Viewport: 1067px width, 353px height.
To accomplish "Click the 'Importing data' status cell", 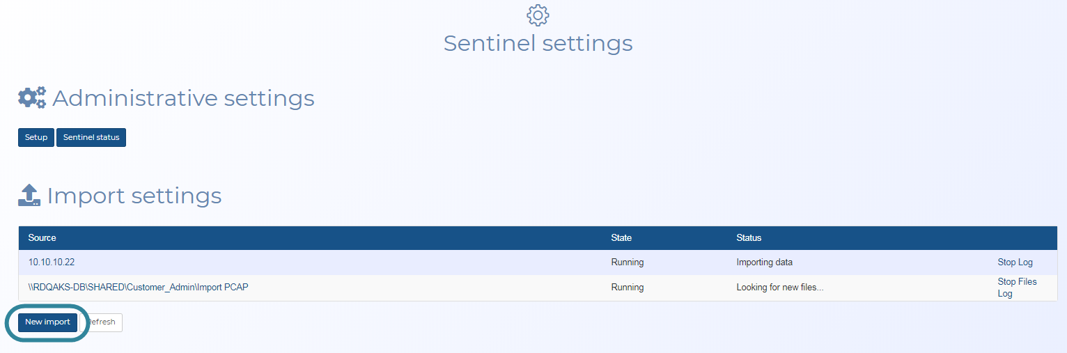I will point(764,262).
